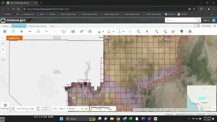Click the Go button beside Scale
The width and height of the screenshot is (217, 122).
pyautogui.click(x=86, y=109)
